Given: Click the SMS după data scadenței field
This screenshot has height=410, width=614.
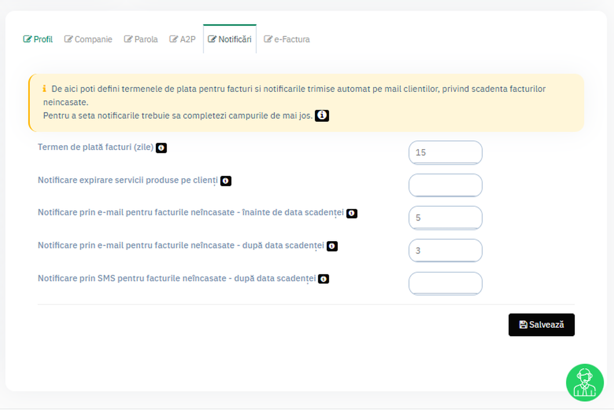Looking at the screenshot, I should 445,283.
